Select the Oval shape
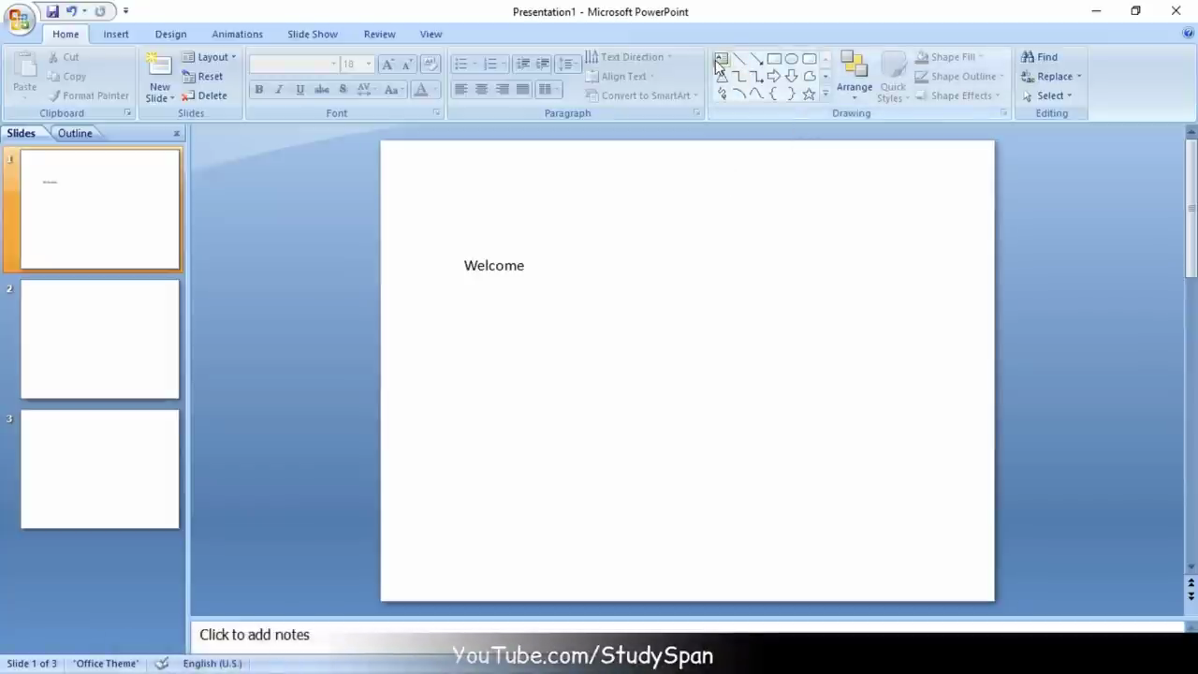Screen dimensions: 1198x674 792,59
